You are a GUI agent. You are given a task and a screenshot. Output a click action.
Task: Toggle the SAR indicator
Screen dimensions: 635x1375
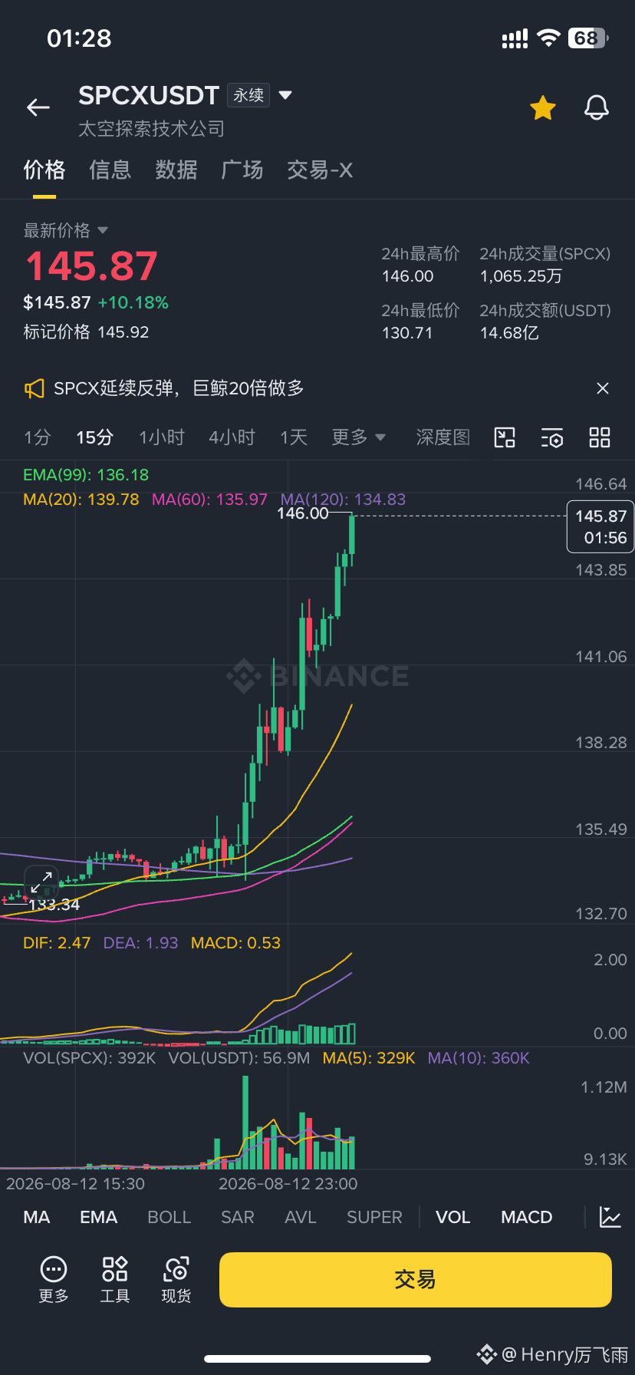tap(238, 1217)
